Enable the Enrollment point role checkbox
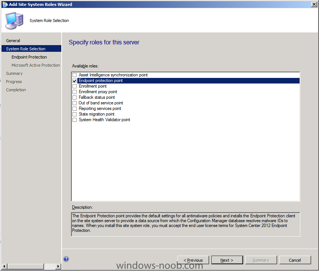 (x=75, y=86)
